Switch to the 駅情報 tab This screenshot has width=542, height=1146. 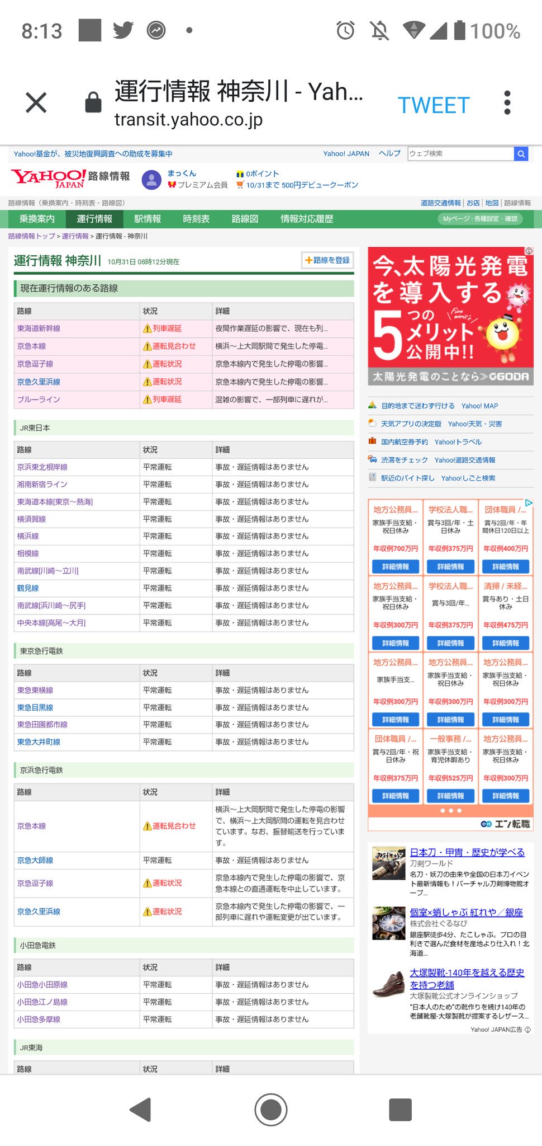click(148, 219)
